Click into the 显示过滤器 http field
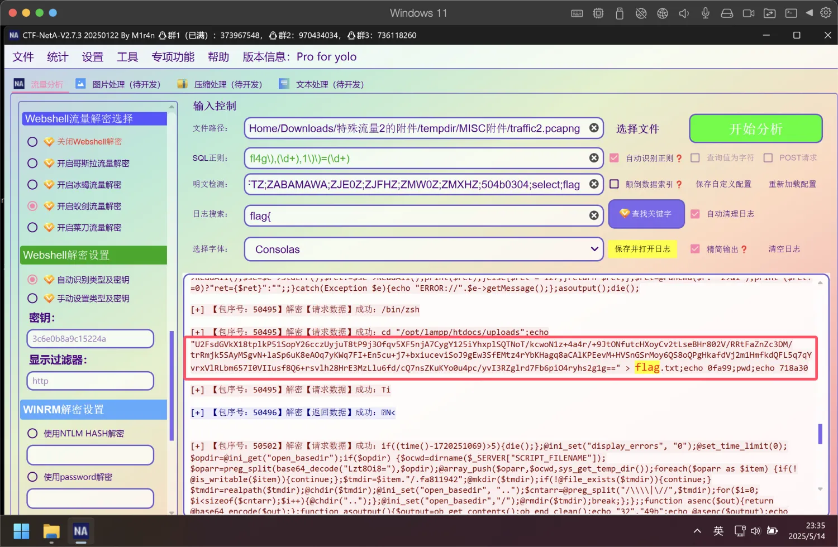 pyautogui.click(x=90, y=381)
